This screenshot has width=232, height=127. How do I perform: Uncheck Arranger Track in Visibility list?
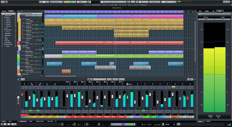pos(2,16)
